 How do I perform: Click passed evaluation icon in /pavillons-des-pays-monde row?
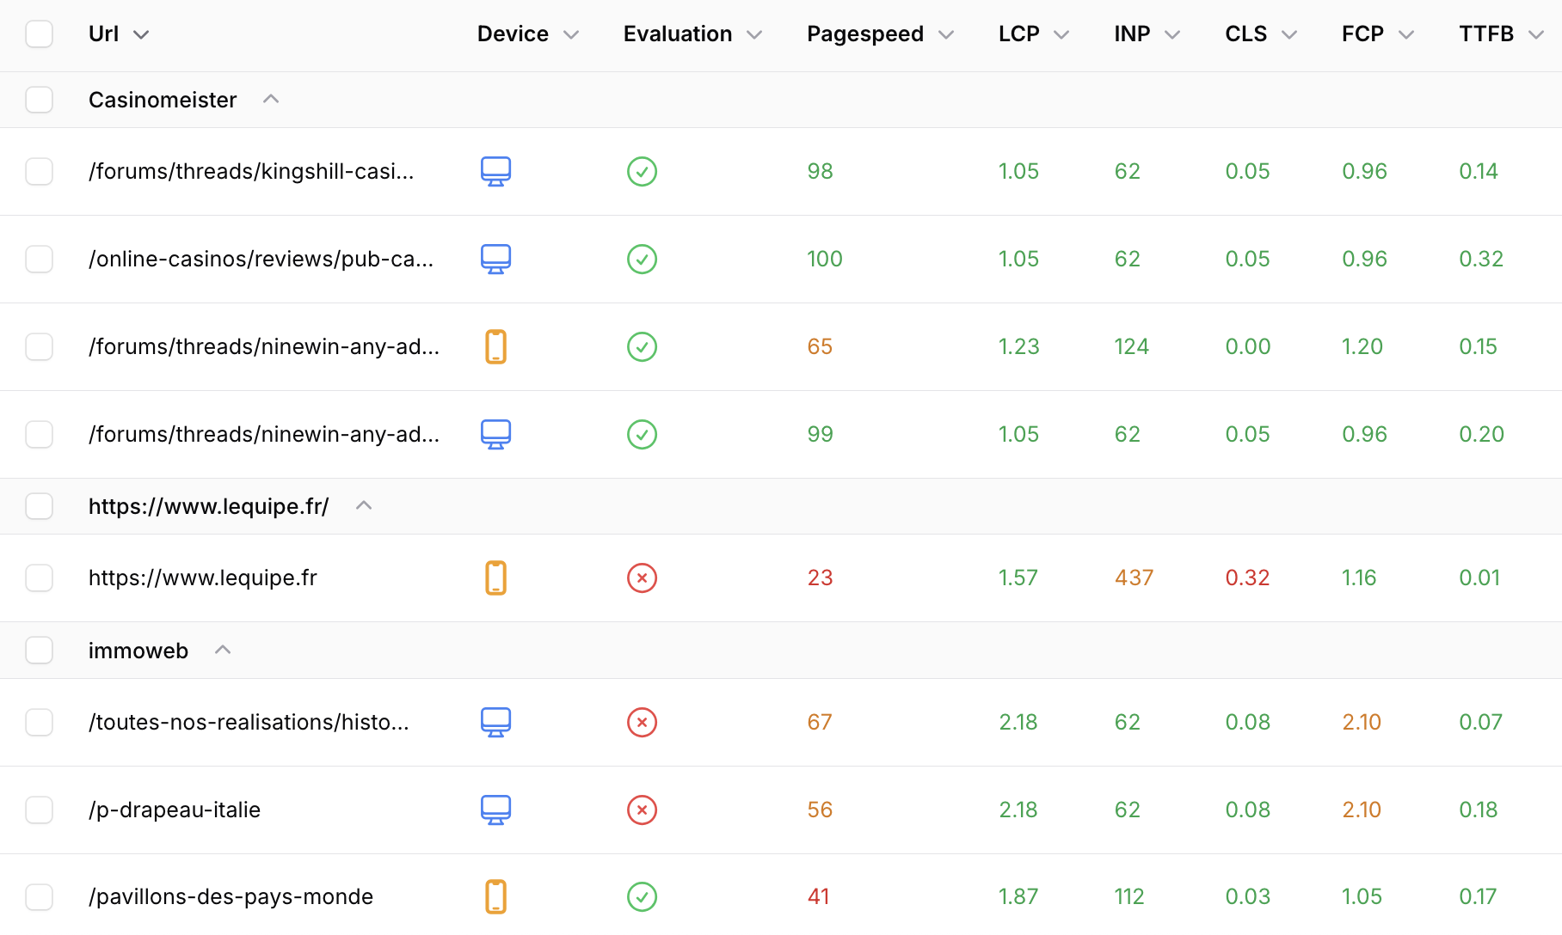tap(642, 896)
